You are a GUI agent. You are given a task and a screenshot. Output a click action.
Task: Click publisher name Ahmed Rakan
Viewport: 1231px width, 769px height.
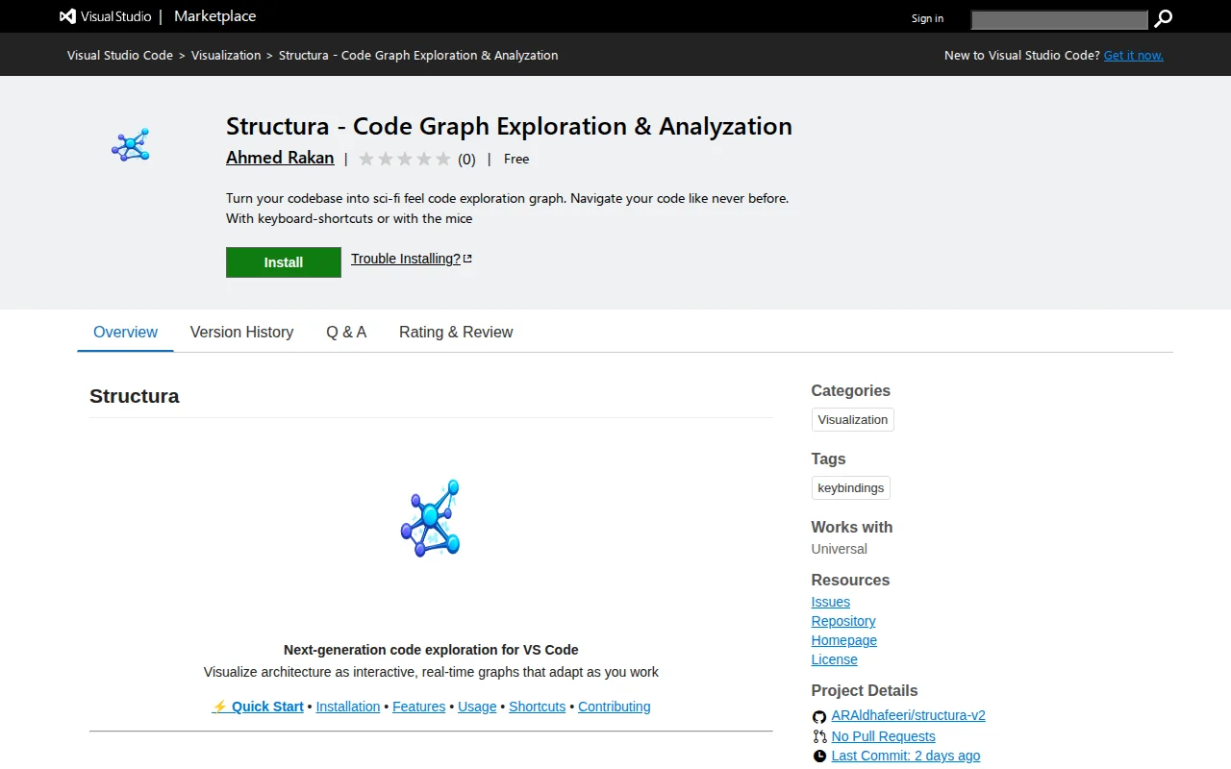coord(280,158)
